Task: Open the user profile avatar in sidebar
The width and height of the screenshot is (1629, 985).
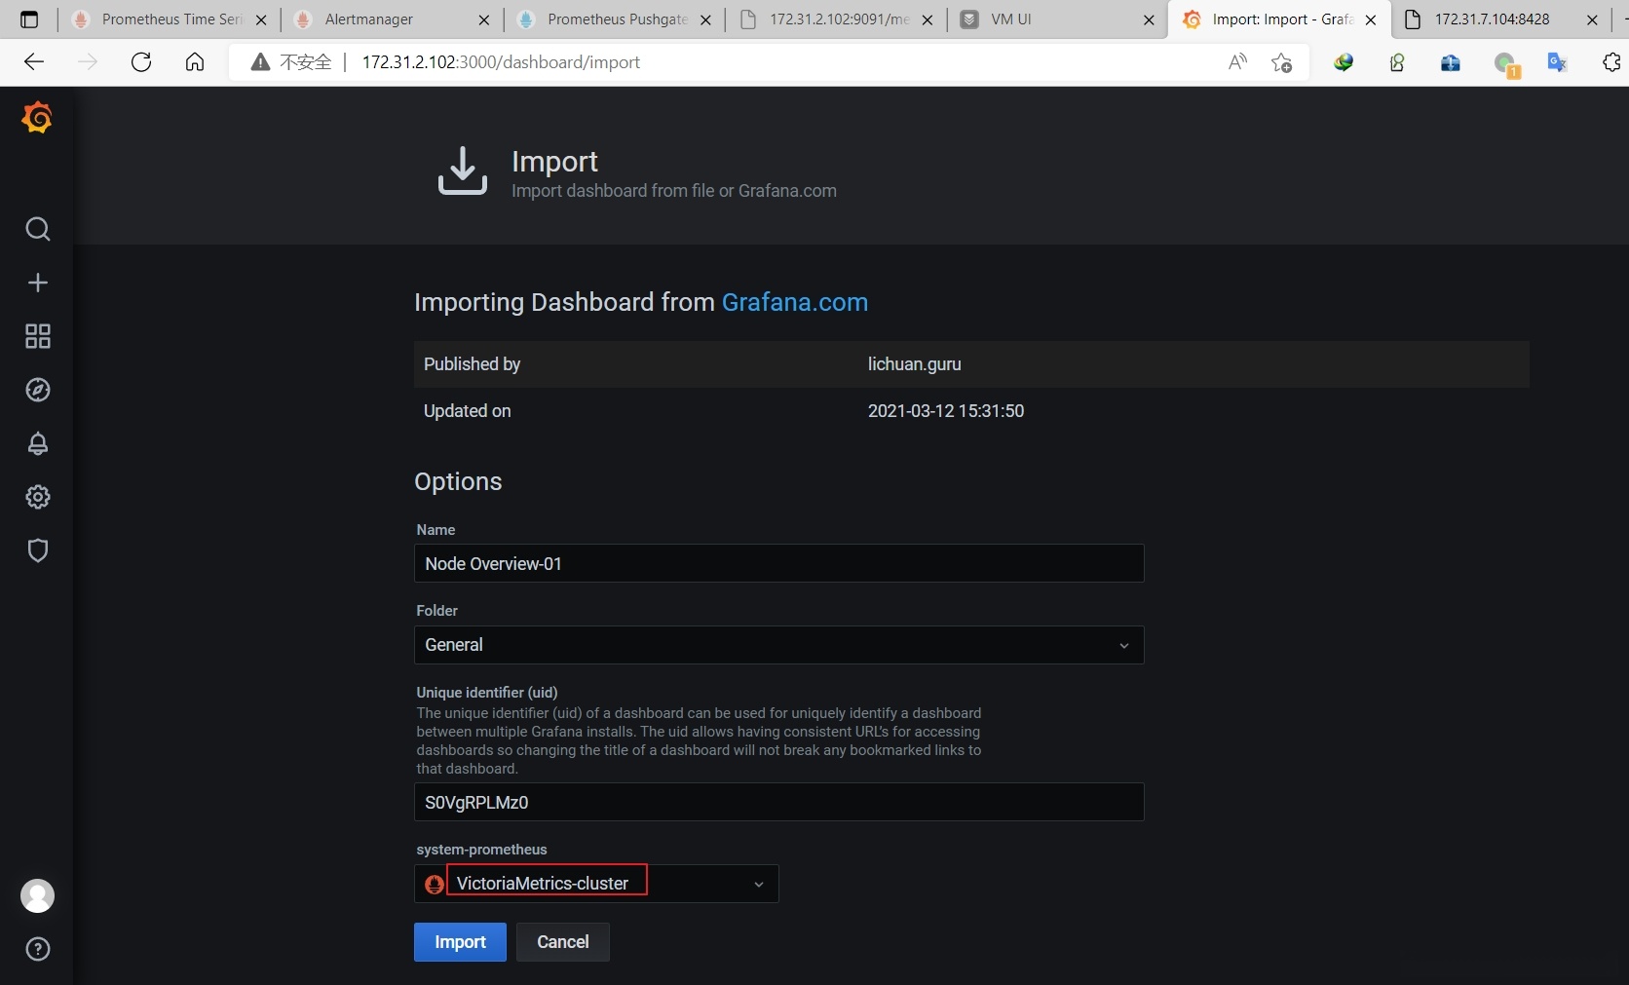Action: point(38,895)
